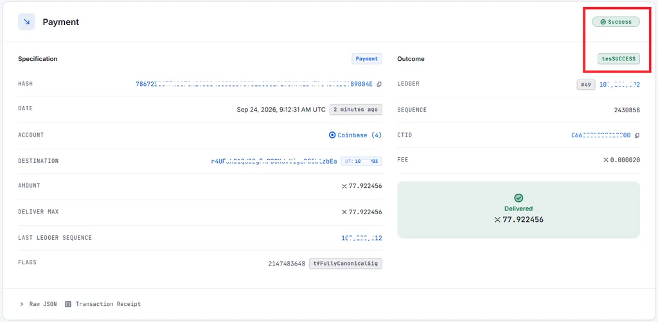This screenshot has width=658, height=322.
Task: Select the sequence number 2430858
Action: pos(627,110)
